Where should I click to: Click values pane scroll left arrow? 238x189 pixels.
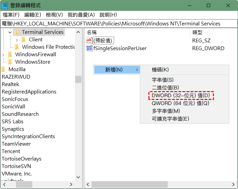[x=88, y=185]
